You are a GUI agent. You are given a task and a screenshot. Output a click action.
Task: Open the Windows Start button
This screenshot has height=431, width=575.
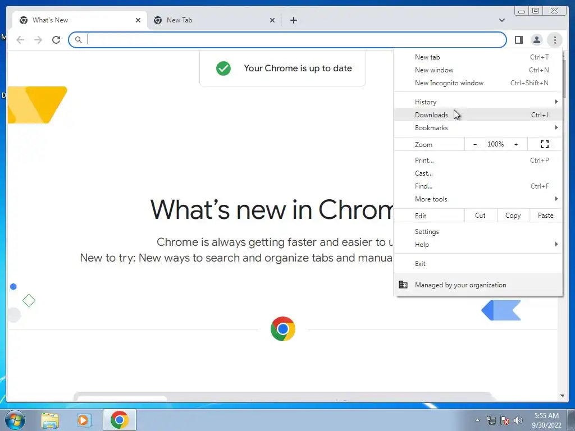tap(15, 420)
